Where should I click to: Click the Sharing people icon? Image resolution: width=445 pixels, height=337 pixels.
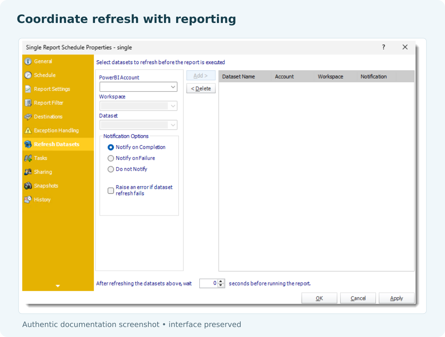click(x=28, y=172)
